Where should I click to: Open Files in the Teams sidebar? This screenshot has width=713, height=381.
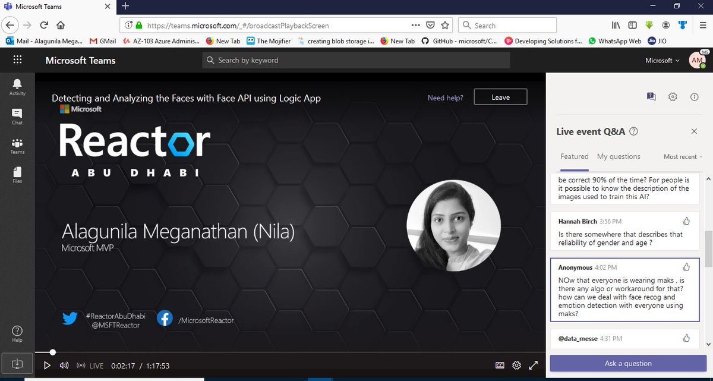17,175
